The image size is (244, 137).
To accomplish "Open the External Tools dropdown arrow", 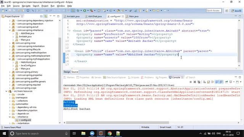I will pos(95,11).
